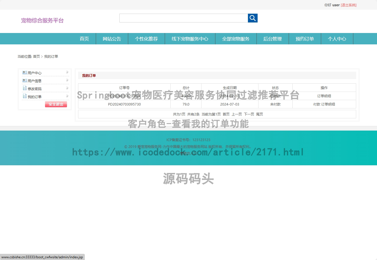Open 订单明细 for order PD20240703095730
The height and width of the screenshot is (260, 377).
(x=328, y=104)
